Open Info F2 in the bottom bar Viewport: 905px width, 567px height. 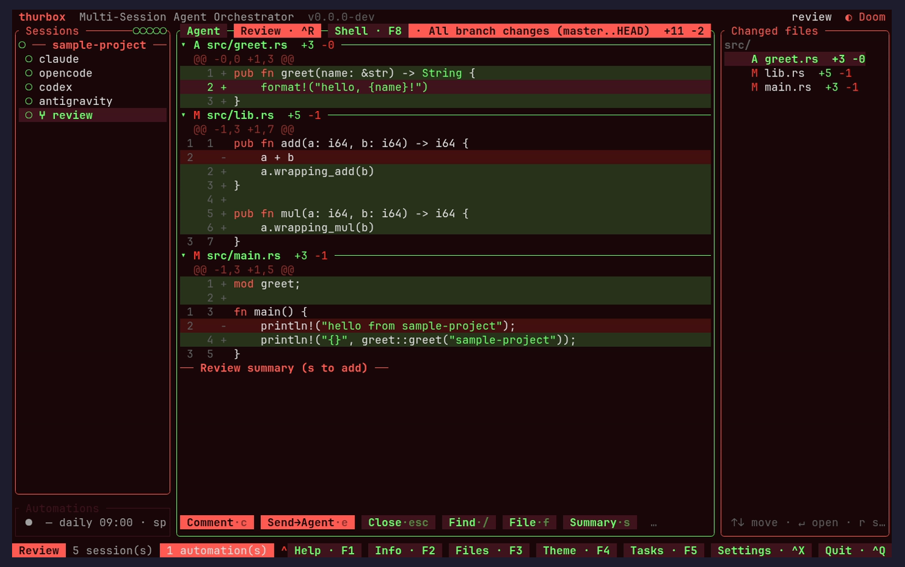point(405,551)
